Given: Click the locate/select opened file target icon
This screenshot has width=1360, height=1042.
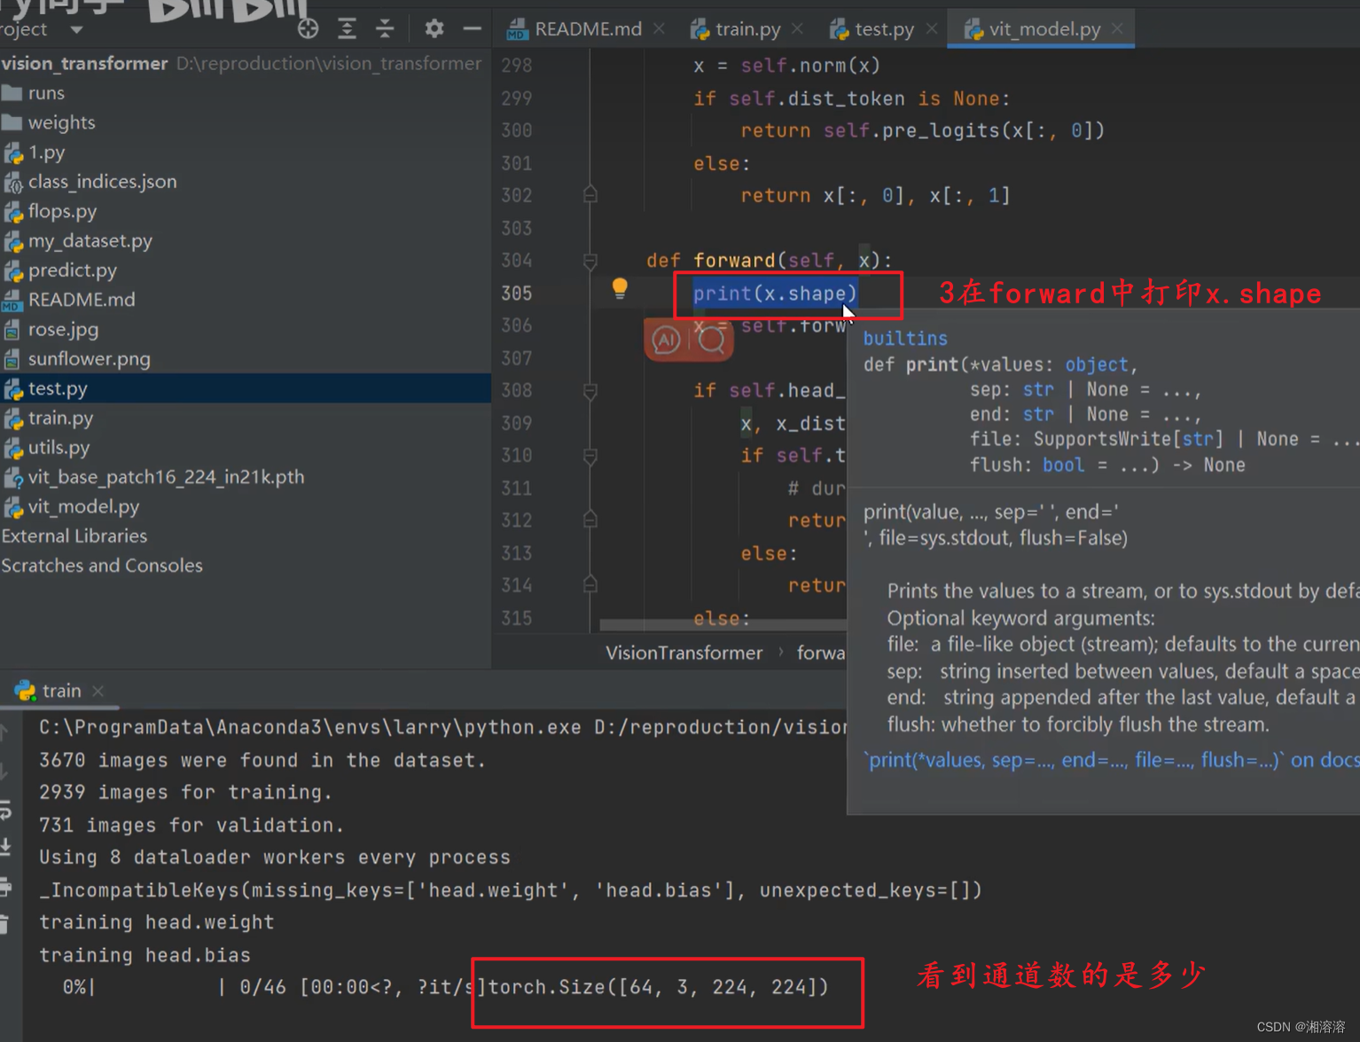Looking at the screenshot, I should 308,29.
